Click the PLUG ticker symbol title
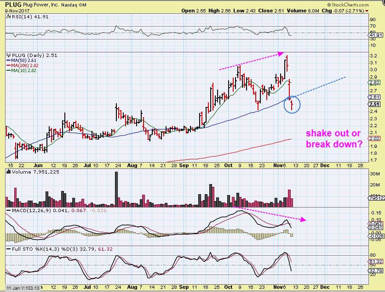 (13, 5)
